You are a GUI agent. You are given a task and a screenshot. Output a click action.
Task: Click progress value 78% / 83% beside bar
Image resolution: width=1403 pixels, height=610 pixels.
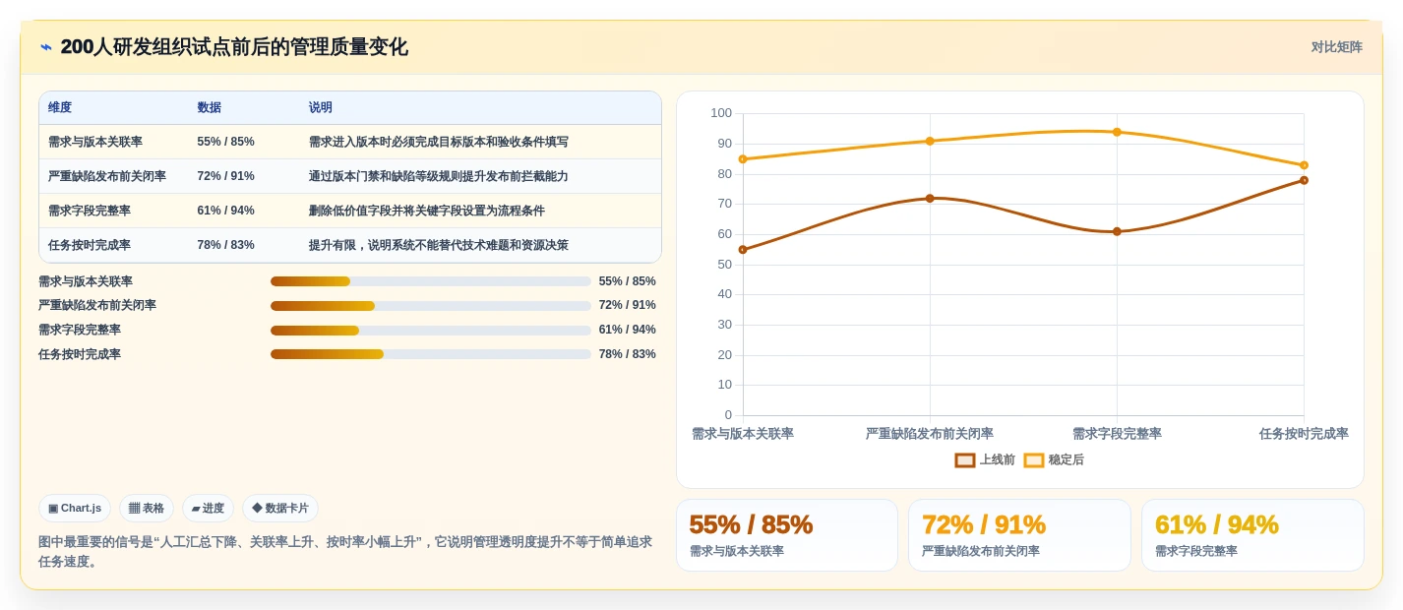pos(627,354)
